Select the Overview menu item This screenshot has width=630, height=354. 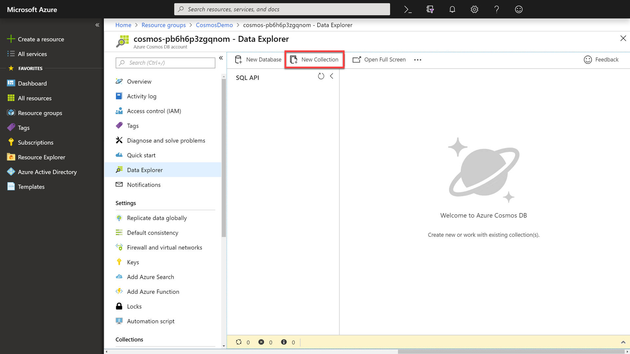(x=139, y=81)
